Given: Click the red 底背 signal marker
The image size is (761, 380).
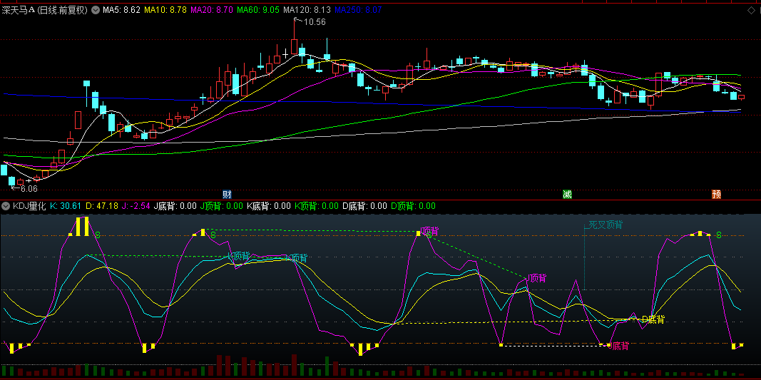Looking at the screenshot, I should pos(620,346).
